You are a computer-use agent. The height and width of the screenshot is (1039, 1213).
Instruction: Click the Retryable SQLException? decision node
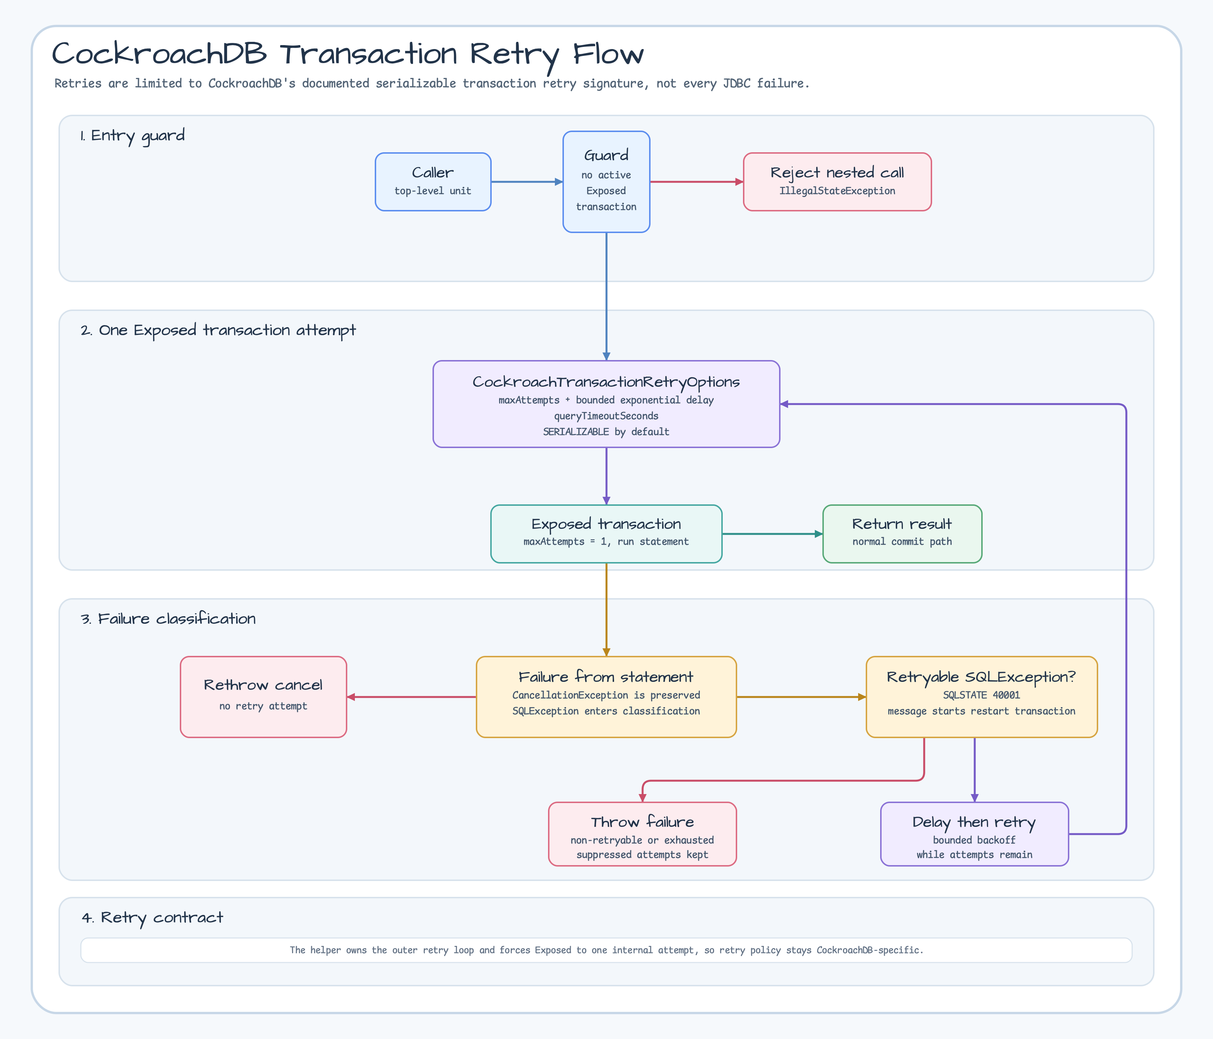pos(981,697)
